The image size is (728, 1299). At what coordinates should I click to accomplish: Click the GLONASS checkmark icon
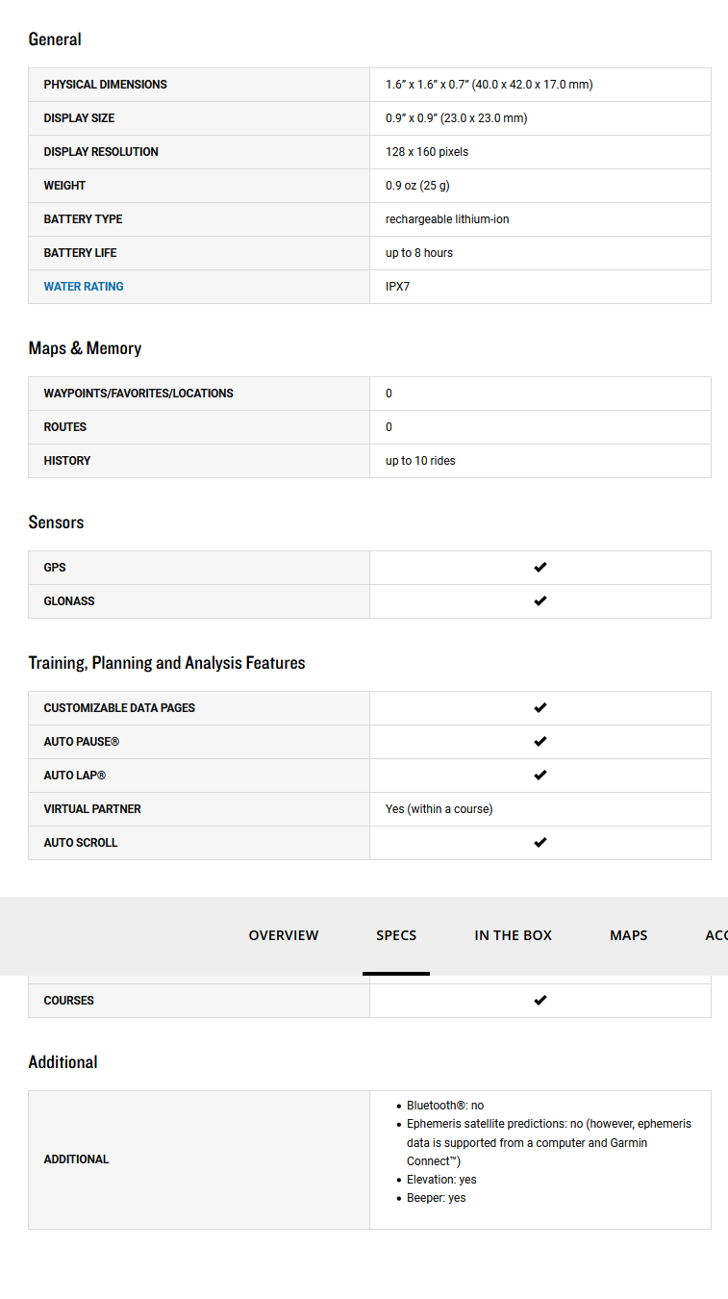(540, 601)
